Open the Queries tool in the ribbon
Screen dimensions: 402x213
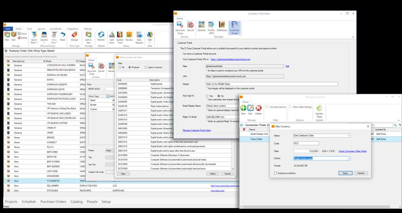[x=44, y=35]
